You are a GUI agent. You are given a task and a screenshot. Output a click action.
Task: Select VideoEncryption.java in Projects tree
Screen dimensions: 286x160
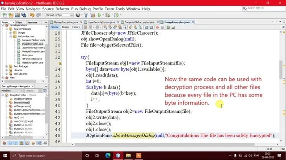click(32, 63)
